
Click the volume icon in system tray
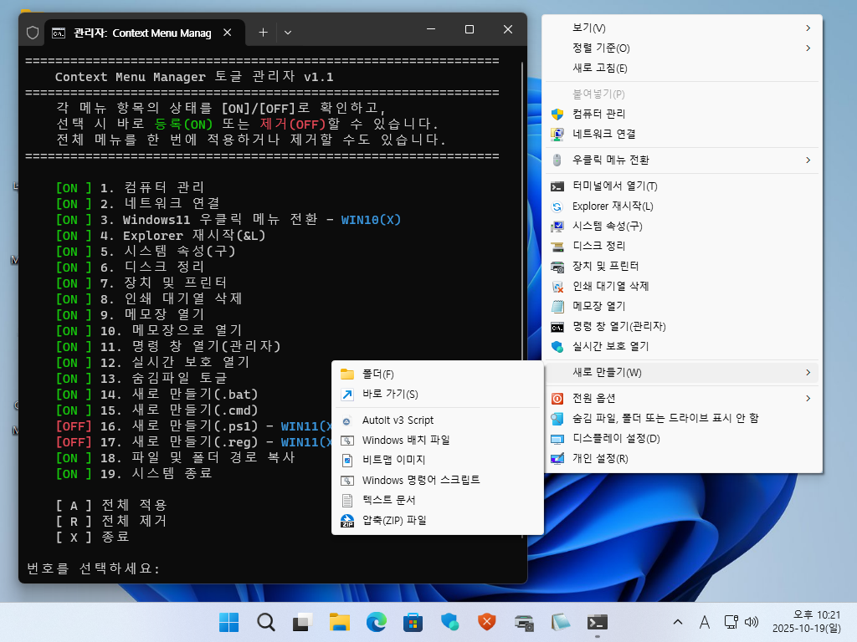[x=752, y=622]
